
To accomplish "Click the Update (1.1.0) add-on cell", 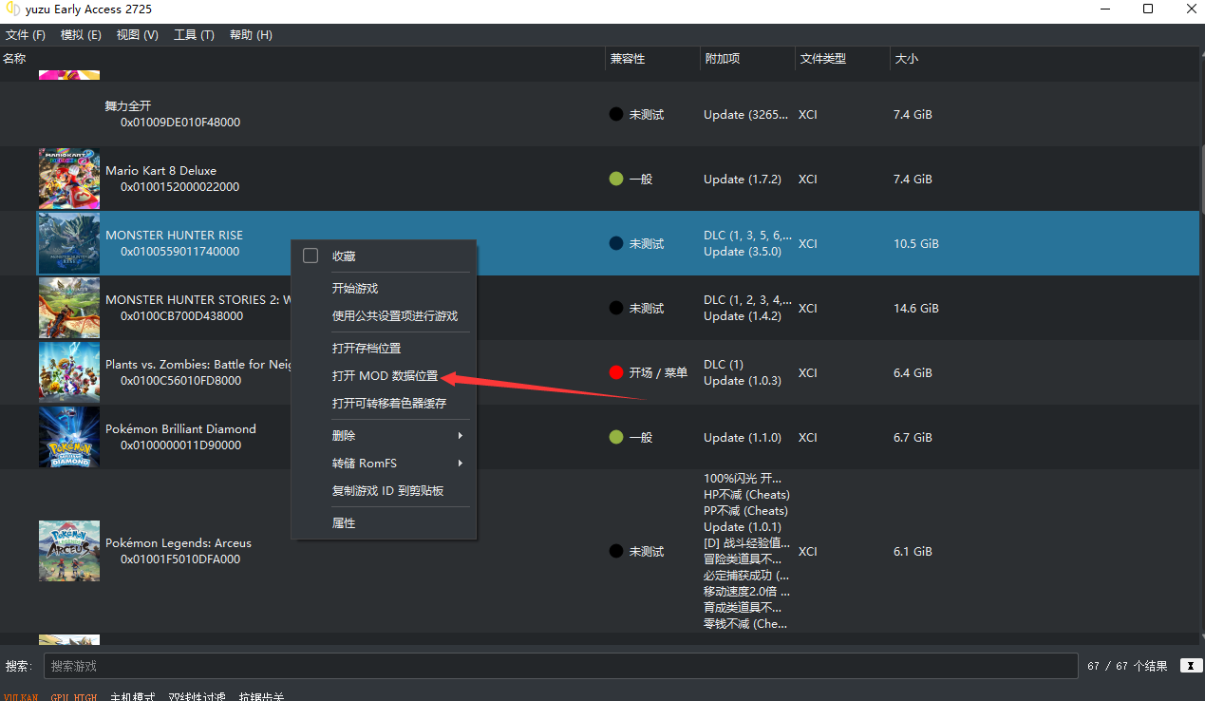I will 743,437.
